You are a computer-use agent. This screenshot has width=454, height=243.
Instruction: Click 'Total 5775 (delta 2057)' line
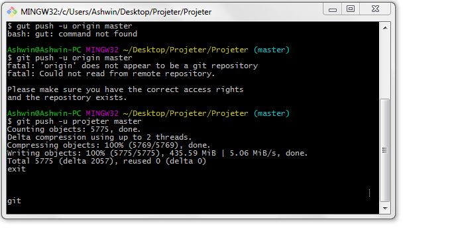(107, 161)
